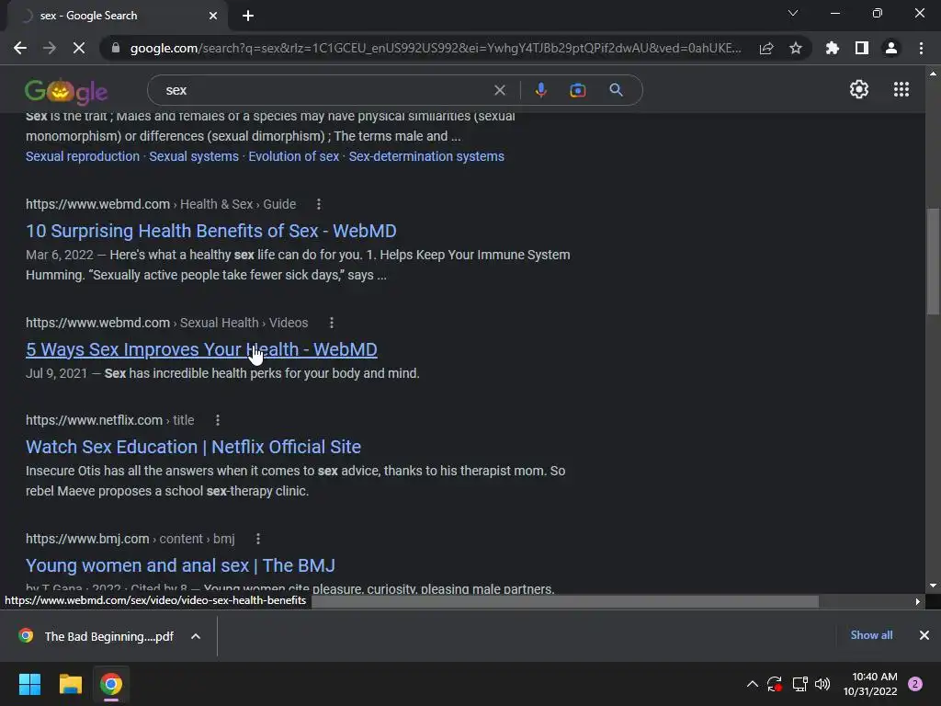Viewport: 941px width, 706px height.
Task: Close the 'sex - Google Search' tab
Action: [x=213, y=16]
